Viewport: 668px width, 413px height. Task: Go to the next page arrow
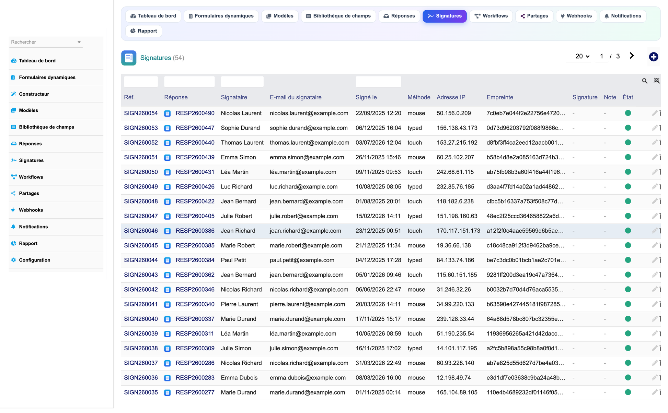pyautogui.click(x=632, y=56)
